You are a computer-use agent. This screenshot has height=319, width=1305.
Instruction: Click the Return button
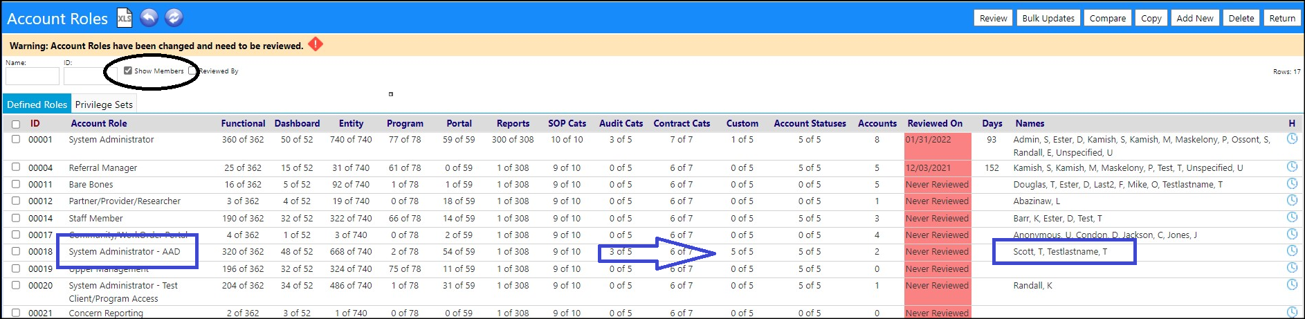(1281, 19)
